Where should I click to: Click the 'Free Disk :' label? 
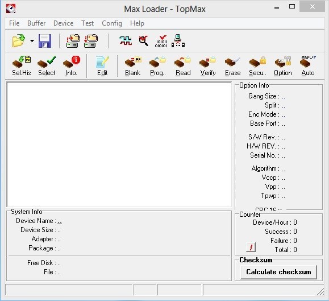pyautogui.click(x=42, y=263)
